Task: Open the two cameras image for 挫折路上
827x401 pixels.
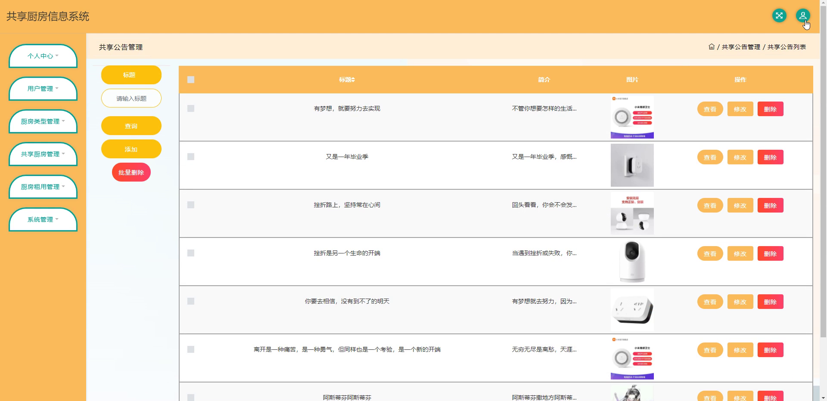Action: coord(632,213)
